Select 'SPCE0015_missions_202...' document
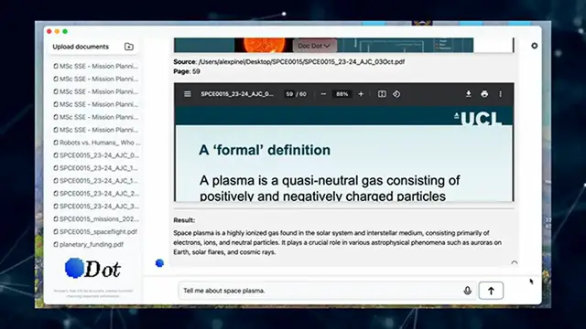This screenshot has height=329, width=586. coord(97,219)
